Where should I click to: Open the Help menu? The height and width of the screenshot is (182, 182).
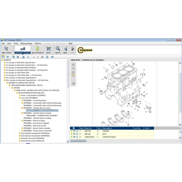pos(70,43)
